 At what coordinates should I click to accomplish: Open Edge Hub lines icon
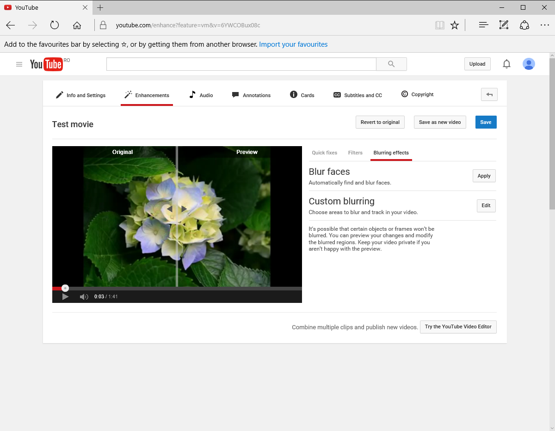(x=483, y=25)
